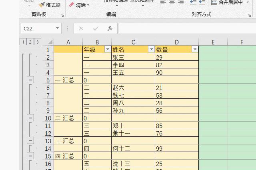
Task: Select column A header
Action: click(x=68, y=42)
